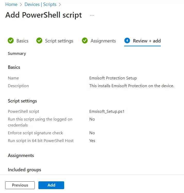Switch to the Script settings step tab
The image size is (184, 193).
[x=59, y=41]
